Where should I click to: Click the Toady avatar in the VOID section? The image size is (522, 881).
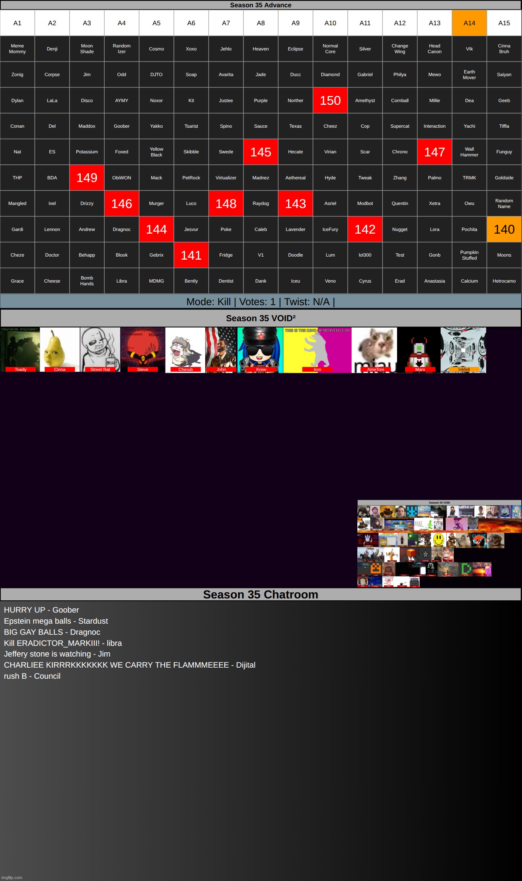pyautogui.click(x=20, y=349)
